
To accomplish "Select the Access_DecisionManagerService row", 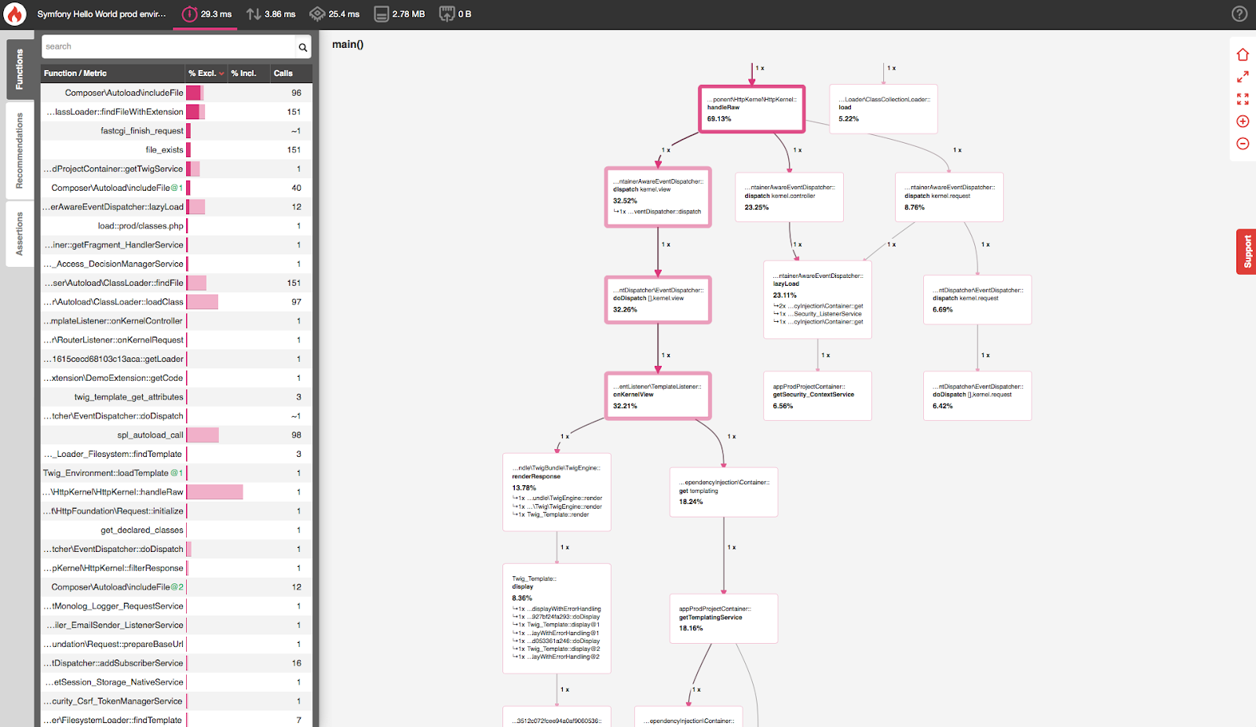I will (177, 264).
